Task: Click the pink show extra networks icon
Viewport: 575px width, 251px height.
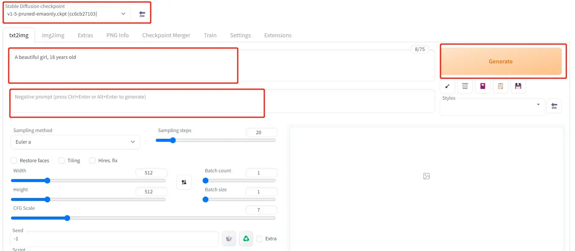Action: [x=483, y=86]
